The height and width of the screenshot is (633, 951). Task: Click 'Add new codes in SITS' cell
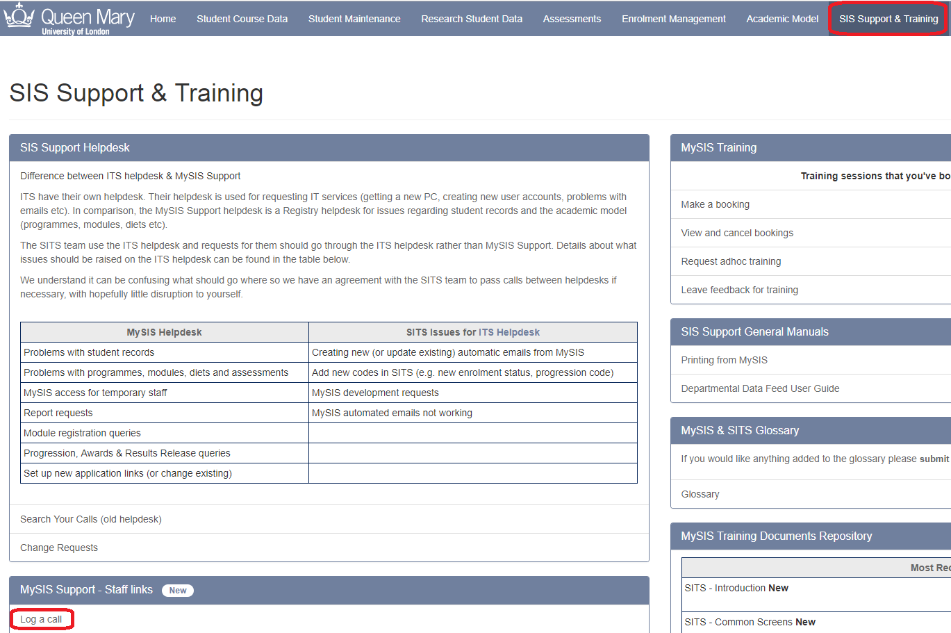tap(473, 372)
